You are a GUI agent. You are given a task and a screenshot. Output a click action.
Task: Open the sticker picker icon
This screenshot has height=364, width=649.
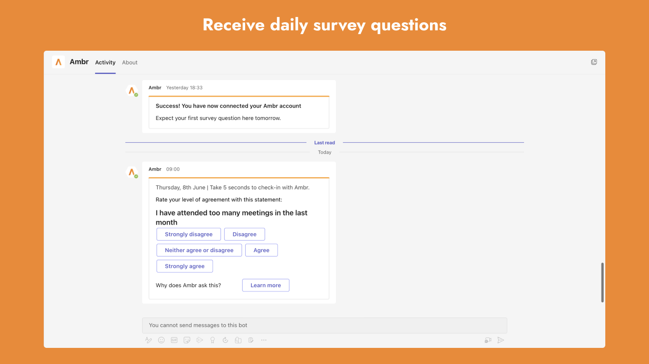[187, 340]
